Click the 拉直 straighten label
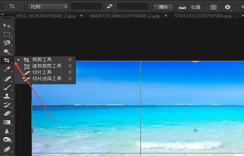The height and width of the screenshot is (156, 244). (196, 7)
